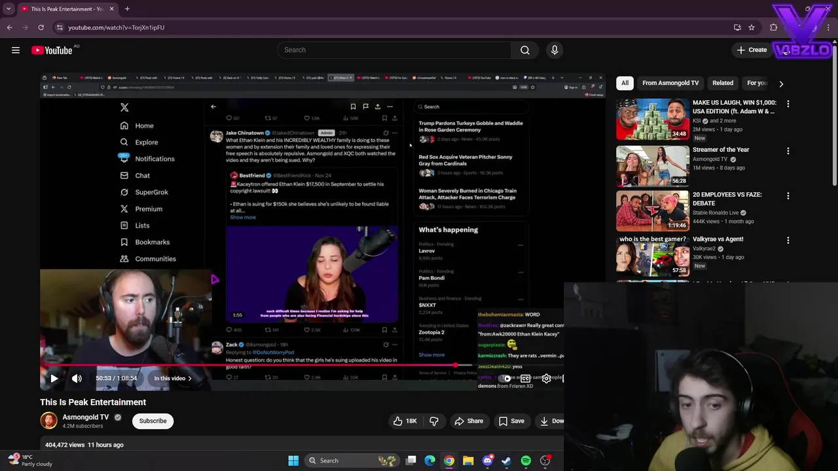This screenshot has height=471, width=838.
Task: Open File Explorer from the taskbar
Action: [468, 461]
